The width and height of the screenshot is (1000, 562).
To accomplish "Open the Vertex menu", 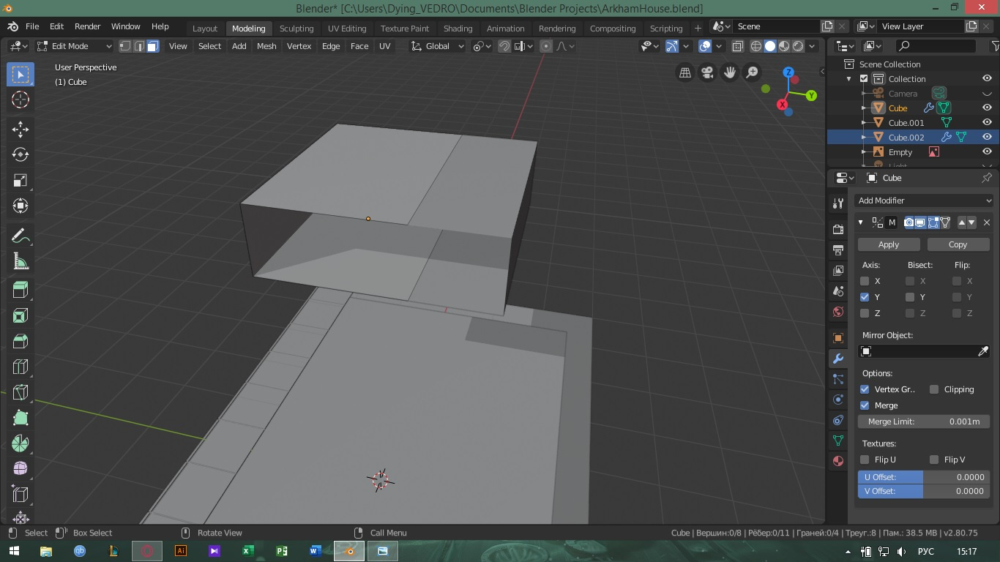I will point(299,46).
